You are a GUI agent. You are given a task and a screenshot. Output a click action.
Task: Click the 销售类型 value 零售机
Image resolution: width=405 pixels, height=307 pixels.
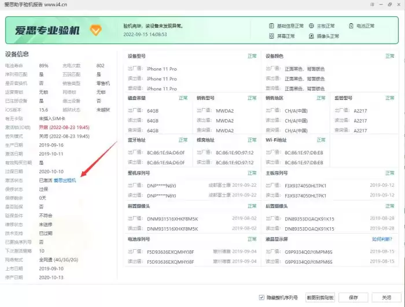pyautogui.click(x=103, y=83)
